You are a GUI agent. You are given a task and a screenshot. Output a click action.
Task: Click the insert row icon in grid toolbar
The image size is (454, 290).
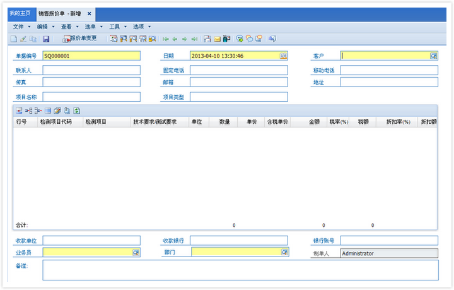19,111
